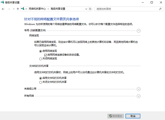Click the search magnifier icon

click(x=160, y=9)
